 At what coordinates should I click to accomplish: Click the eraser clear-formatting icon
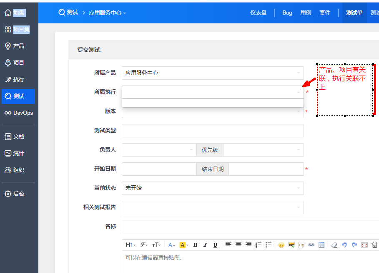pos(334,245)
